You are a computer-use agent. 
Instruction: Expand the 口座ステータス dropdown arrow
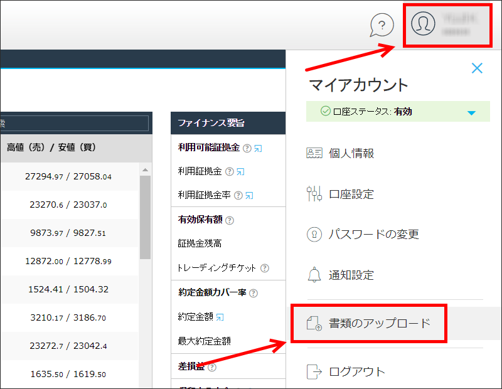[x=471, y=113]
